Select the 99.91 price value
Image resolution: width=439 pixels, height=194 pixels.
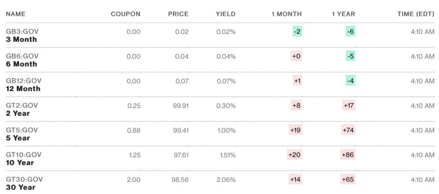point(180,105)
